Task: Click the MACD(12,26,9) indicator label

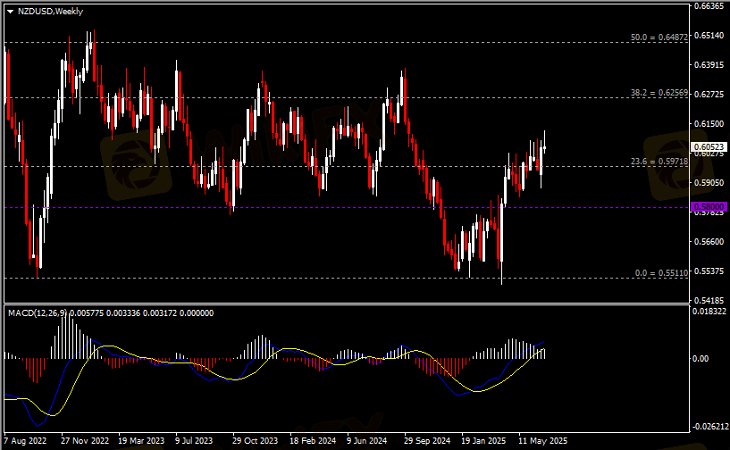Action: [33, 312]
